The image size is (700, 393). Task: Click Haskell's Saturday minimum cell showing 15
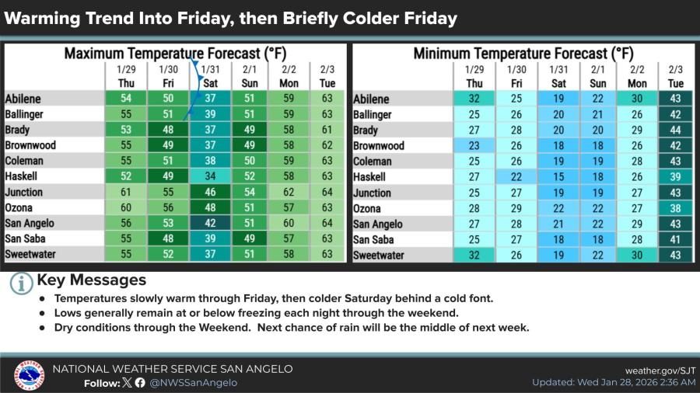pos(558,176)
